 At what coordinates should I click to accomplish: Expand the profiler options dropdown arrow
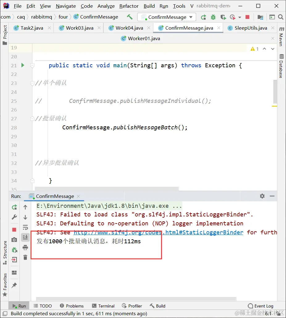pos(240,17)
